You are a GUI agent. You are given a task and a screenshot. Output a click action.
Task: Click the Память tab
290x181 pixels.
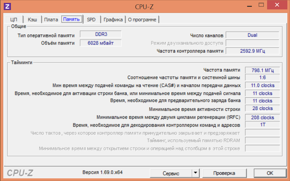(x=72, y=19)
